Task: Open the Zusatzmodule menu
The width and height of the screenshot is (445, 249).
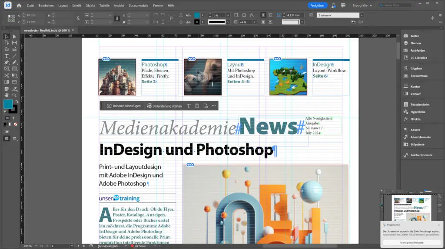Action: tap(139, 5)
